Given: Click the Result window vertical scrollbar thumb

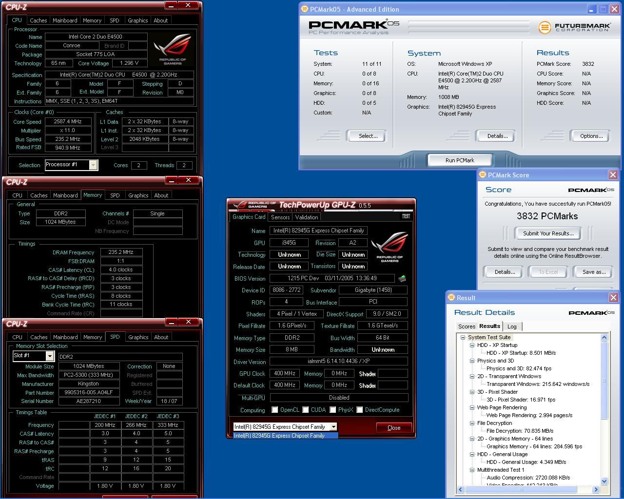Looking at the screenshot, I should click(x=604, y=380).
